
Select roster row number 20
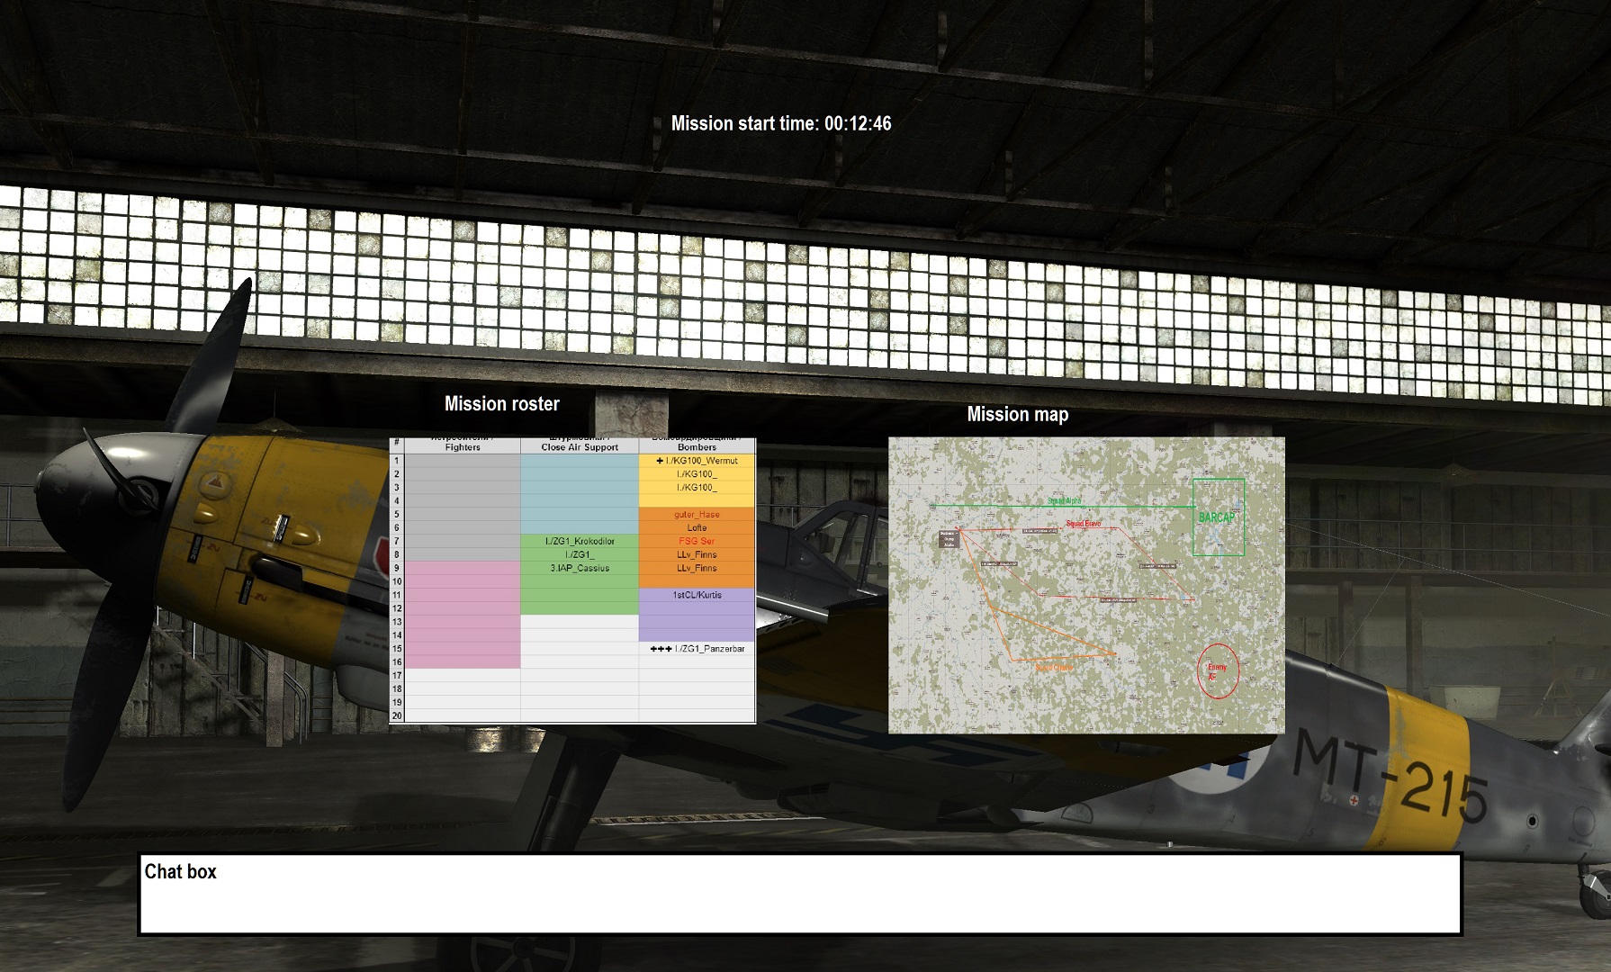pyautogui.click(x=397, y=716)
